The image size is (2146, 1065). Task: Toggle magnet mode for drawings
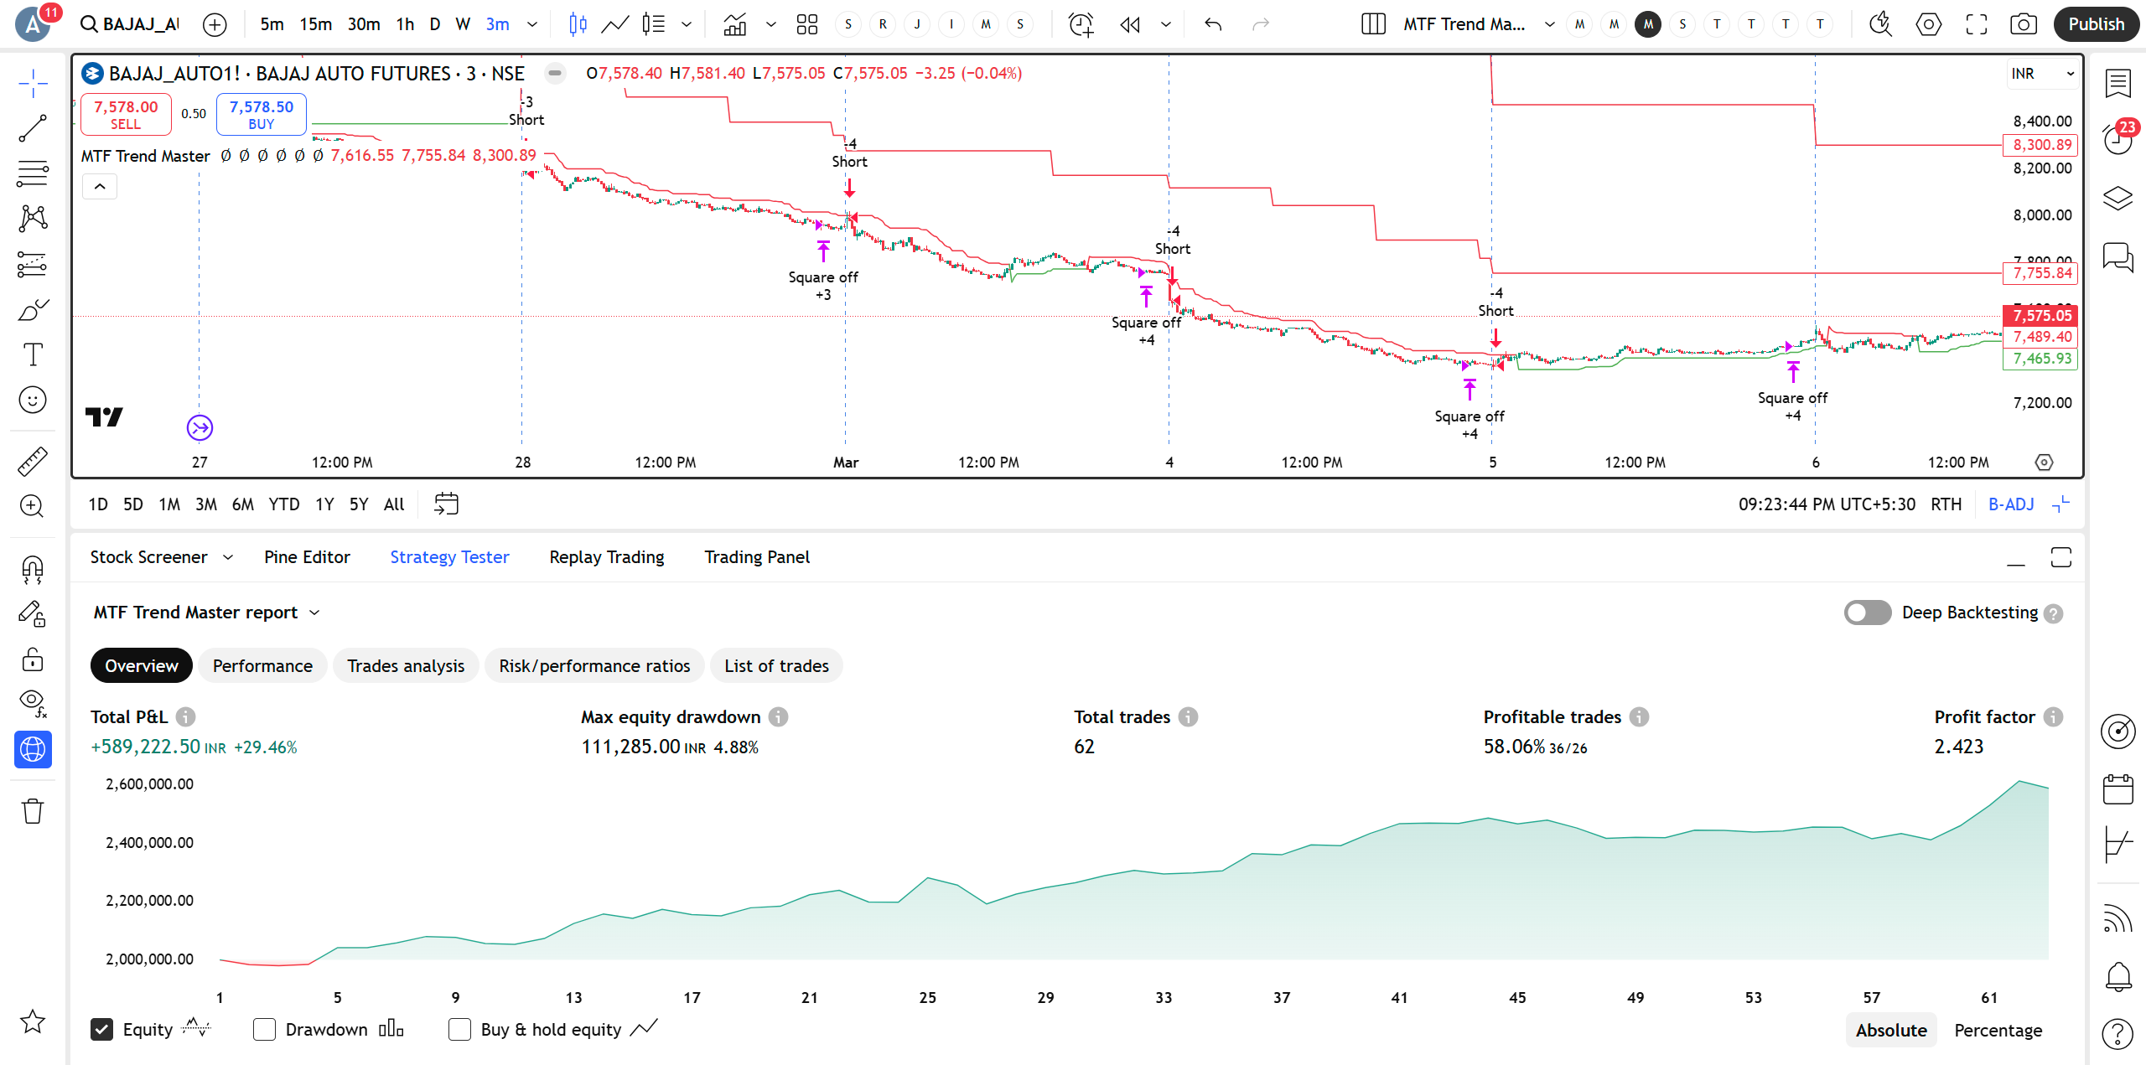pyautogui.click(x=33, y=570)
